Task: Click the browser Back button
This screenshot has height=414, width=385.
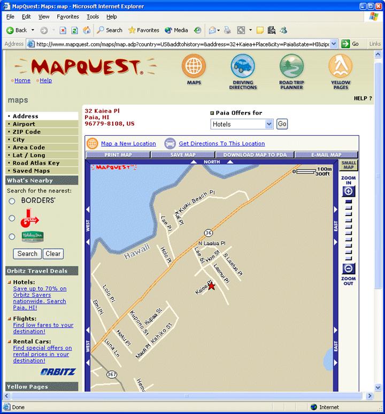Action: click(17, 30)
